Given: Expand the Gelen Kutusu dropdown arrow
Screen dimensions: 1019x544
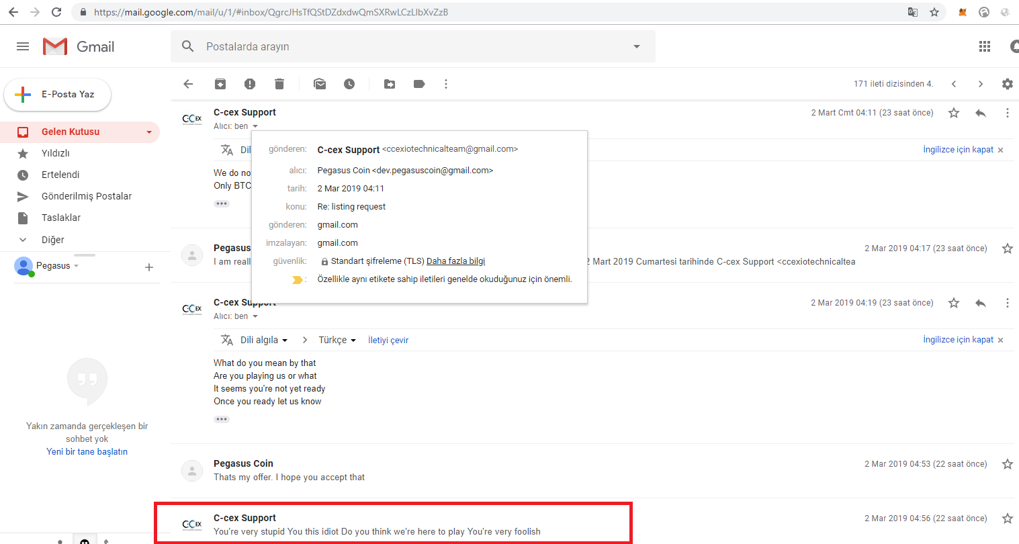Looking at the screenshot, I should click(x=149, y=132).
